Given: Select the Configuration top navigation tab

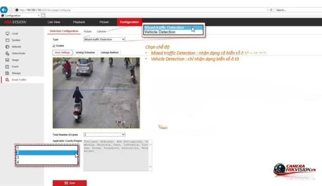Looking at the screenshot, I should click(x=129, y=22).
